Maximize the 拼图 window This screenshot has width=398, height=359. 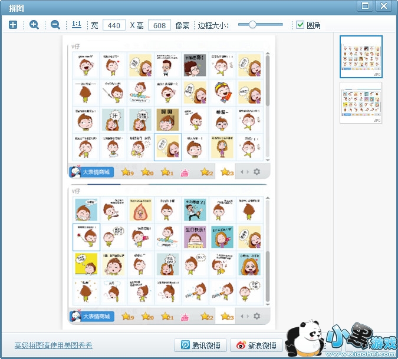point(365,5)
